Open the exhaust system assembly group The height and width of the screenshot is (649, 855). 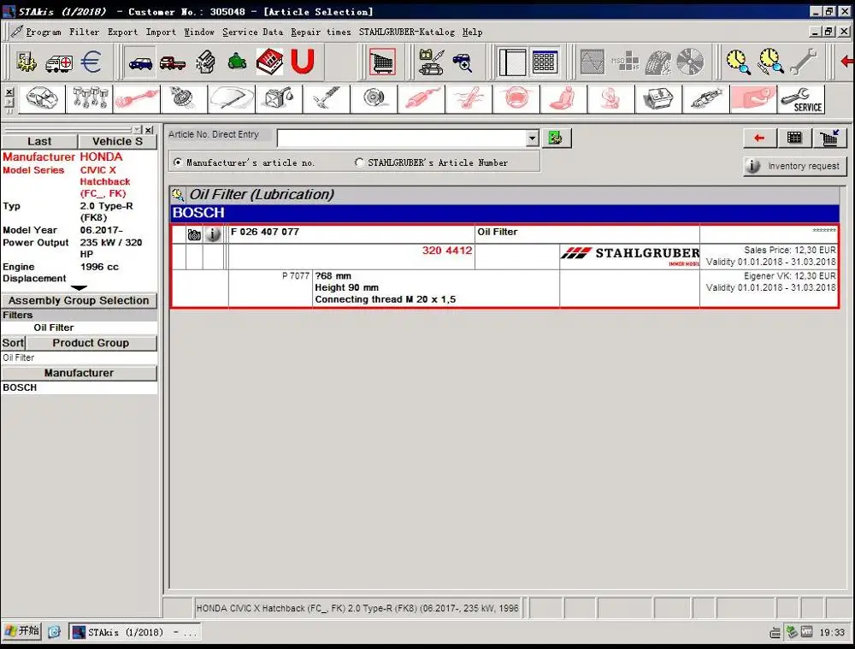(x=422, y=99)
